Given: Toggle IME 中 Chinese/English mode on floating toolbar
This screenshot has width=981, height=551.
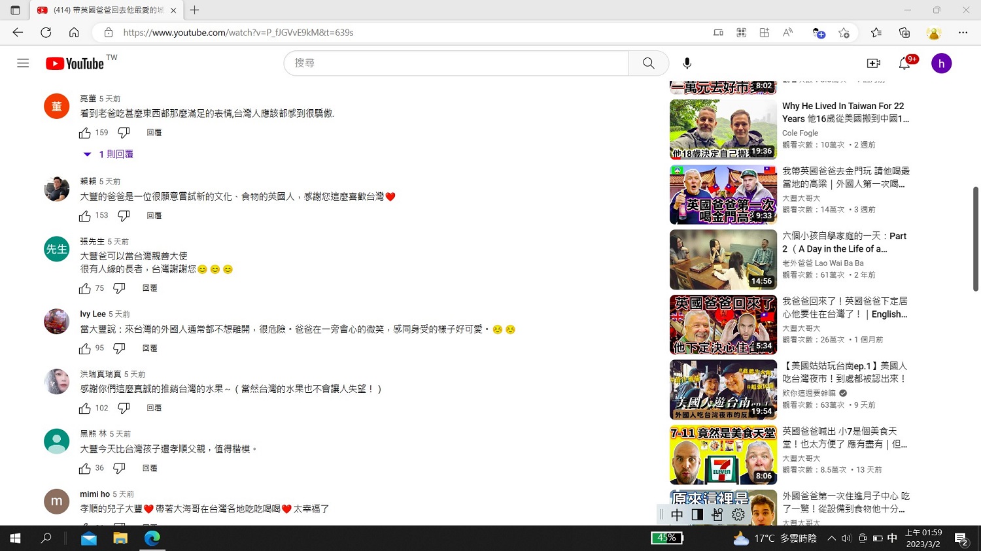Looking at the screenshot, I should 677,515.
